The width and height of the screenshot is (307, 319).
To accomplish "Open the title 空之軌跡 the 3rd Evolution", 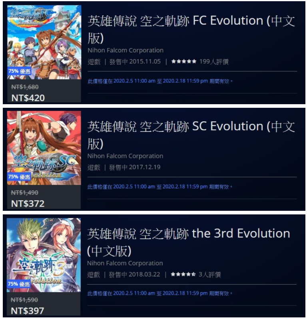I will coord(189,242).
